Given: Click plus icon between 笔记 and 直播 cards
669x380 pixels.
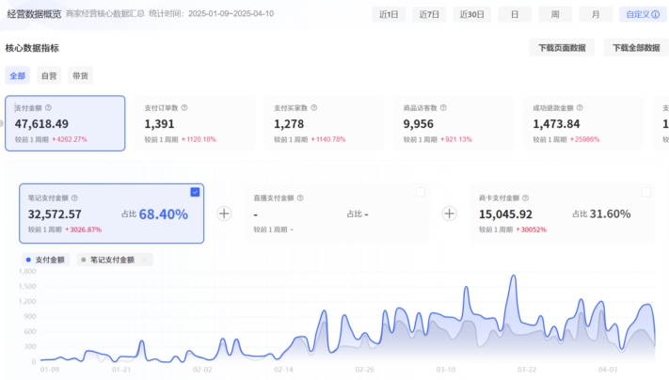Looking at the screenshot, I should click(x=224, y=214).
